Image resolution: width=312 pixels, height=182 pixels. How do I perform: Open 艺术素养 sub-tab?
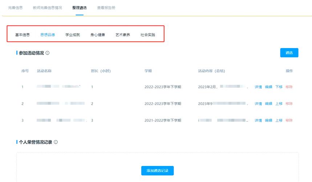point(123,35)
